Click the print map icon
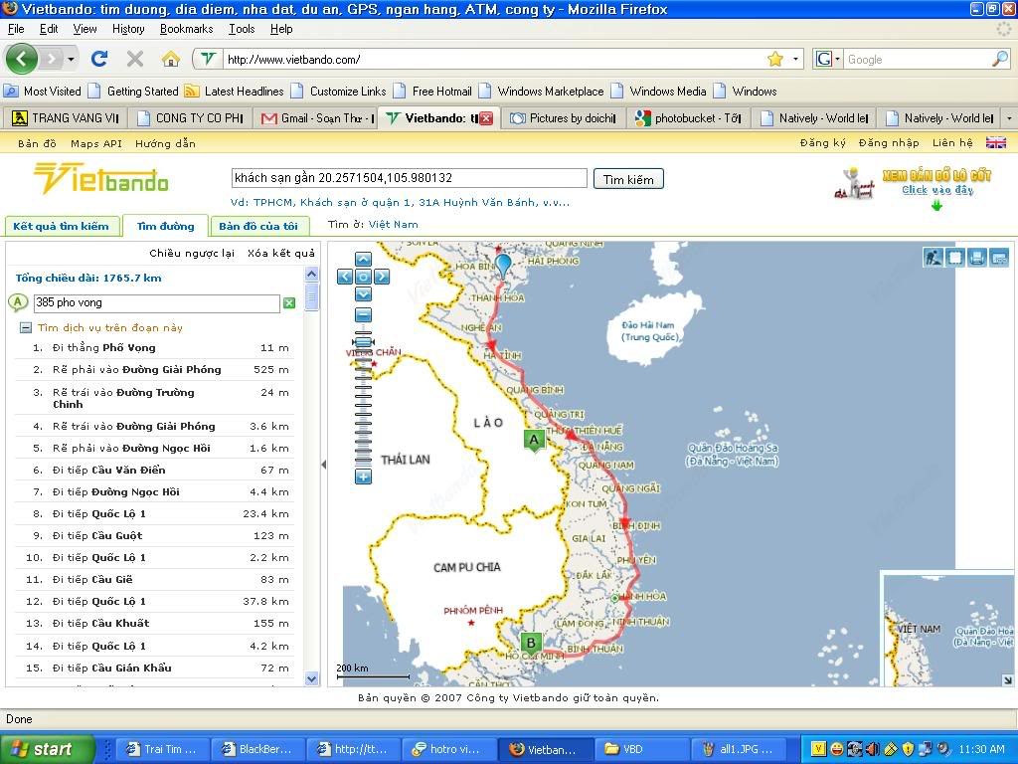Image resolution: width=1018 pixels, height=764 pixels. click(977, 258)
